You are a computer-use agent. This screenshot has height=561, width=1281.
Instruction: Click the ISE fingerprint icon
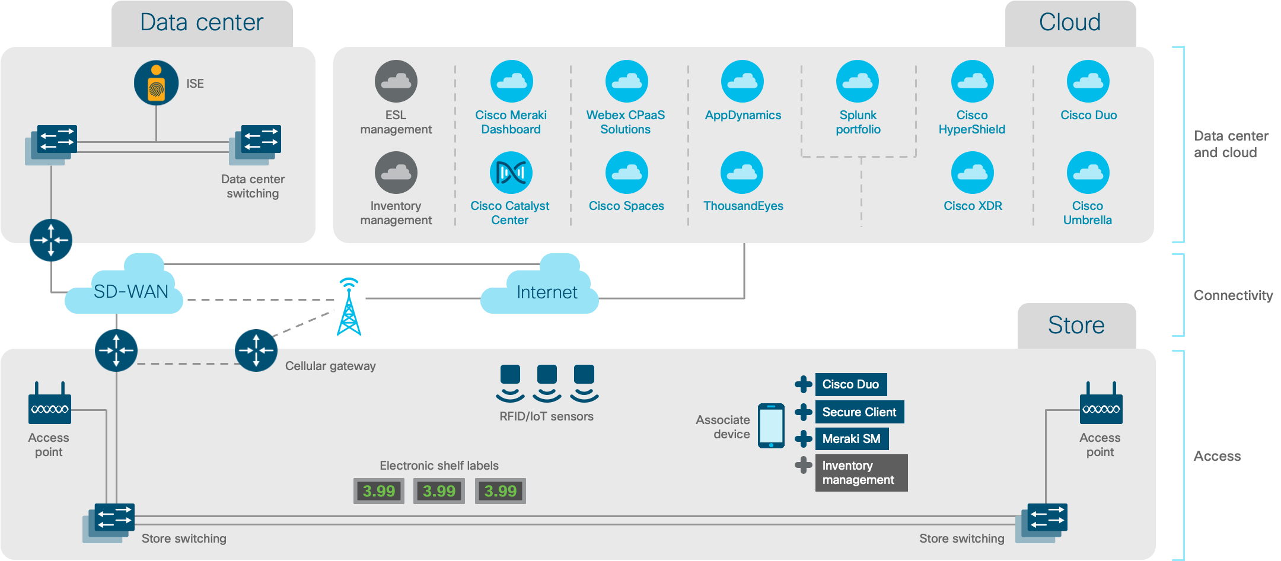click(x=156, y=83)
